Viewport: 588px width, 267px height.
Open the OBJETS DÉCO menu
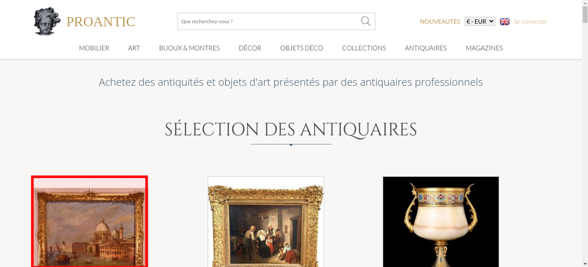(302, 48)
